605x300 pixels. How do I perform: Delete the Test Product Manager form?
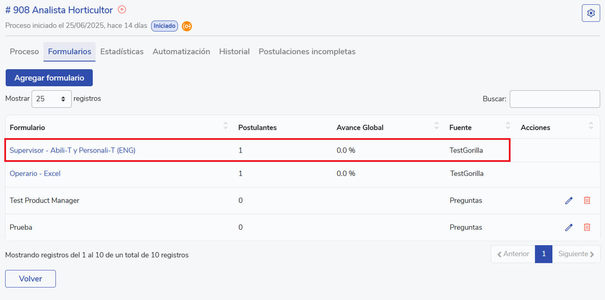click(x=587, y=200)
